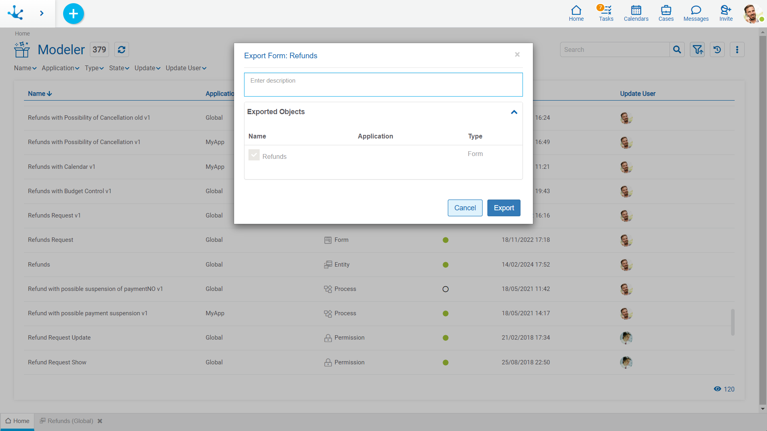Click the history/restore icon in toolbar
Screen dimensions: 767x431
[717, 49]
